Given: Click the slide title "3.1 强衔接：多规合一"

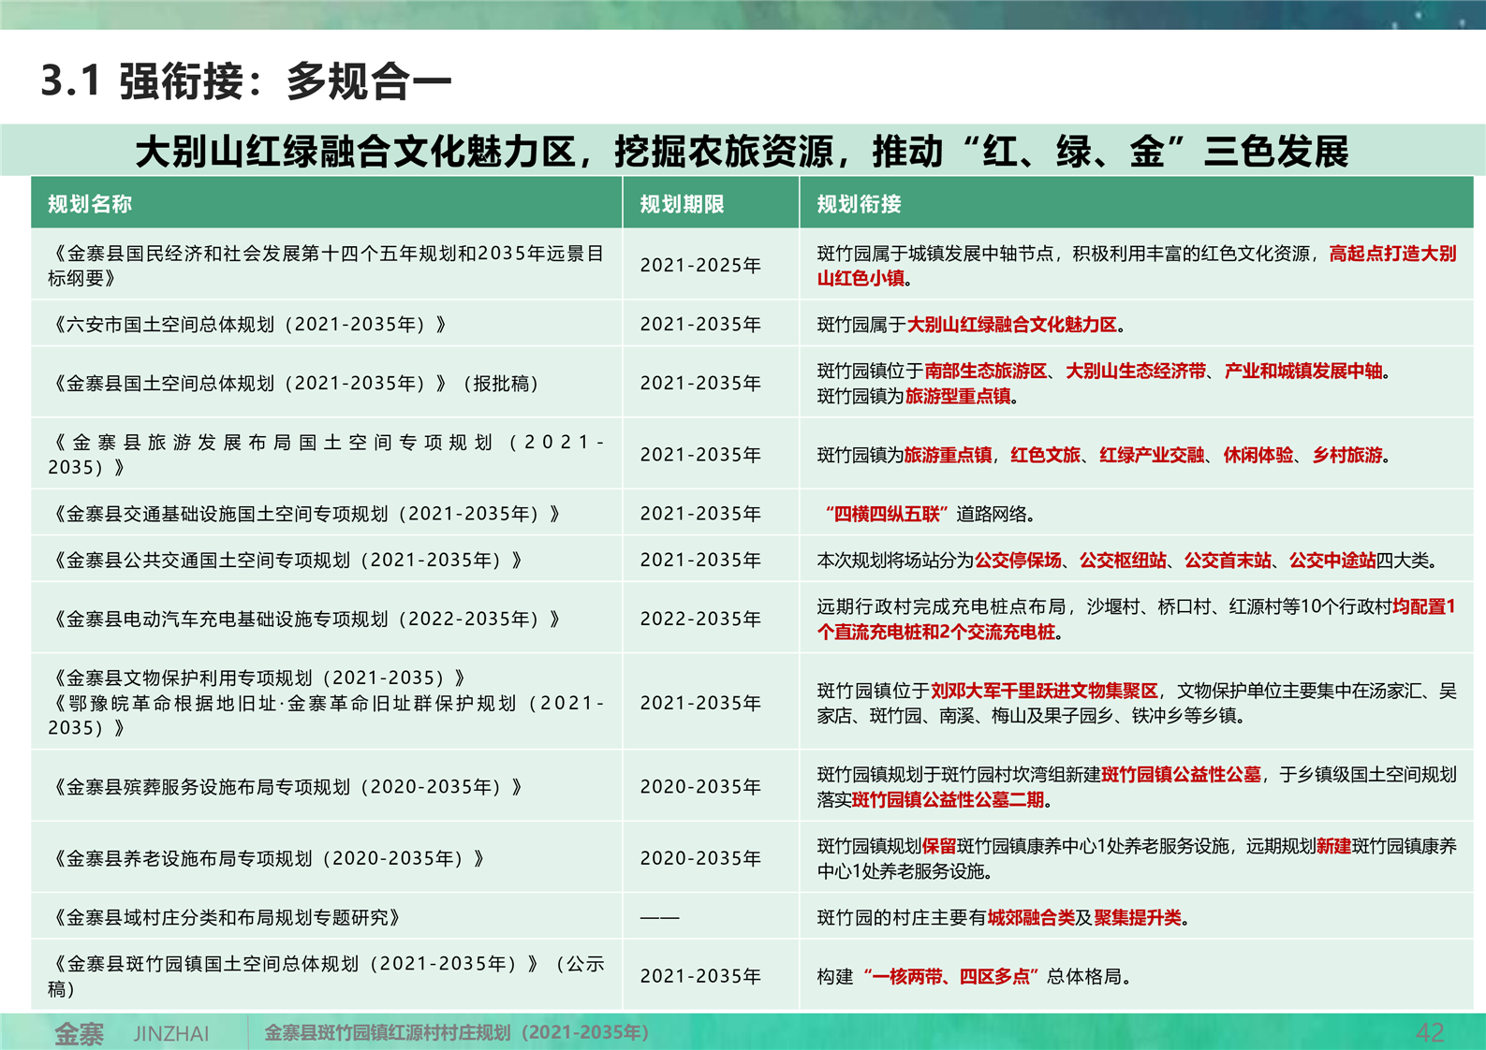Looking at the screenshot, I should click(x=246, y=81).
